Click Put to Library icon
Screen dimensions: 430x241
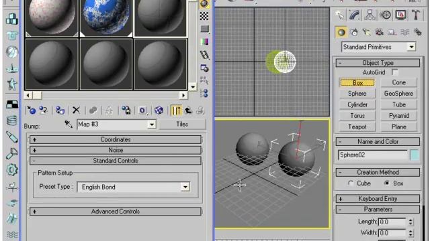click(126, 110)
